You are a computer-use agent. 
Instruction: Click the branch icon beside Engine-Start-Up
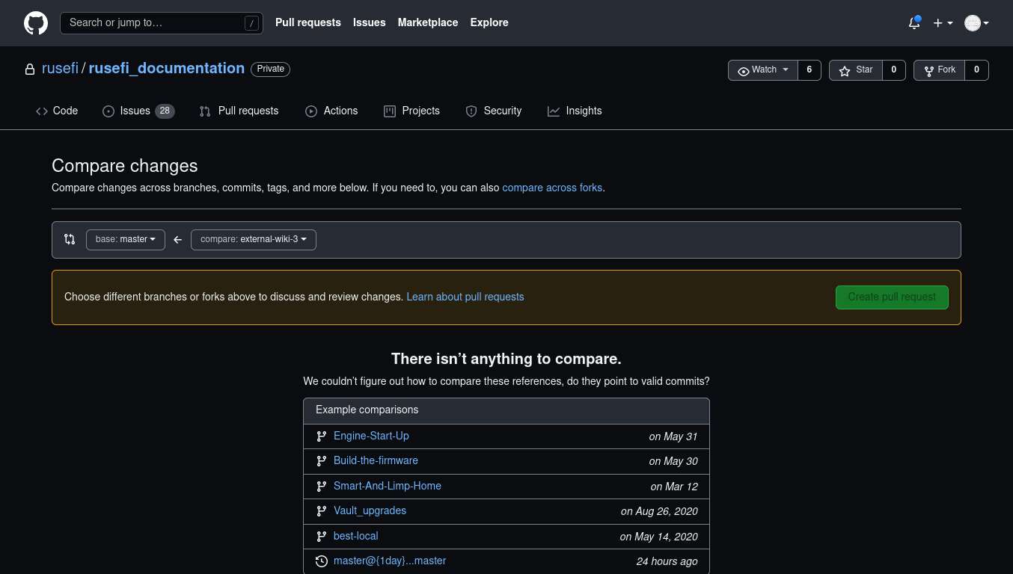point(322,436)
